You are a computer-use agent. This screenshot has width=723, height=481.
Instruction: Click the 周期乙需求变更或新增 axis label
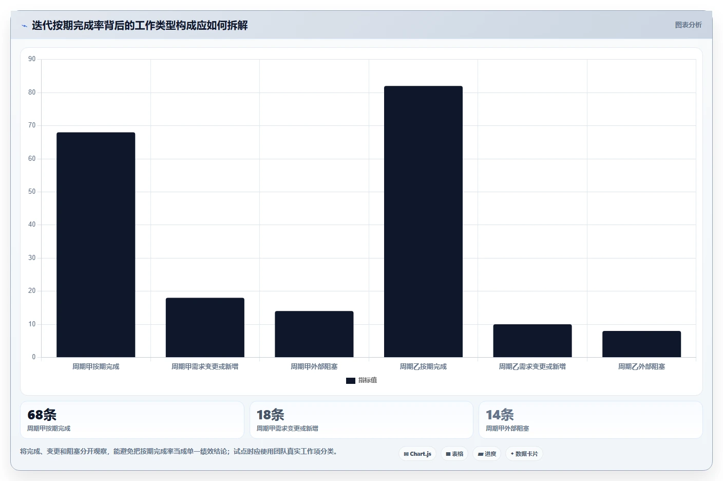(x=532, y=366)
